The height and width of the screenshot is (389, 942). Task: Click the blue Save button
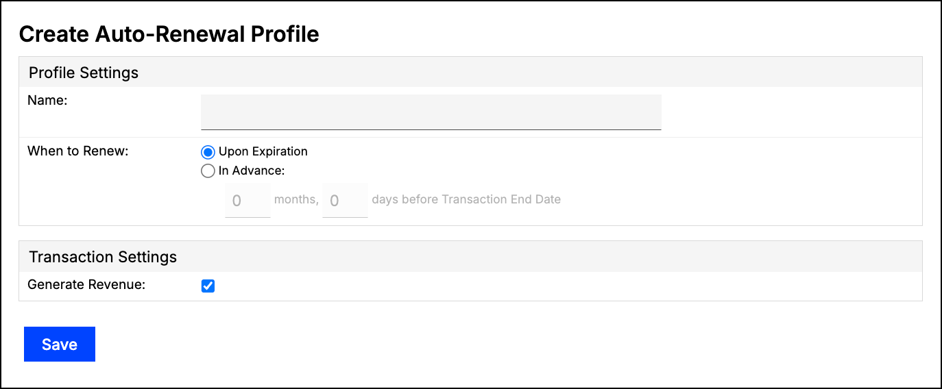(60, 344)
